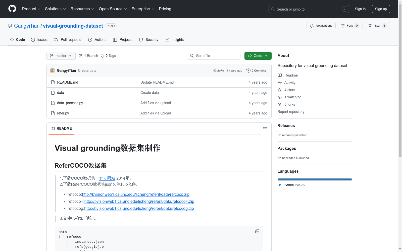View the 4 stars link
The image size is (402, 251).
(286, 90)
